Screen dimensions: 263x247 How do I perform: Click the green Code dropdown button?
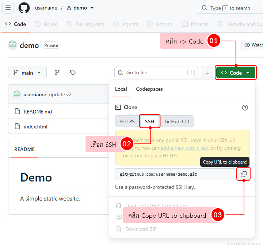[x=236, y=72]
